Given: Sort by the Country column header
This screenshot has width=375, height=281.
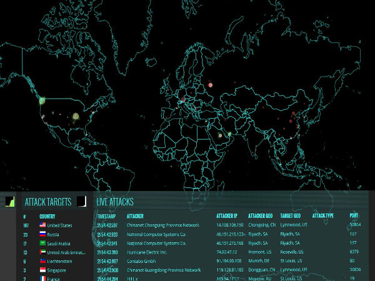Looking at the screenshot, I should [47, 215].
